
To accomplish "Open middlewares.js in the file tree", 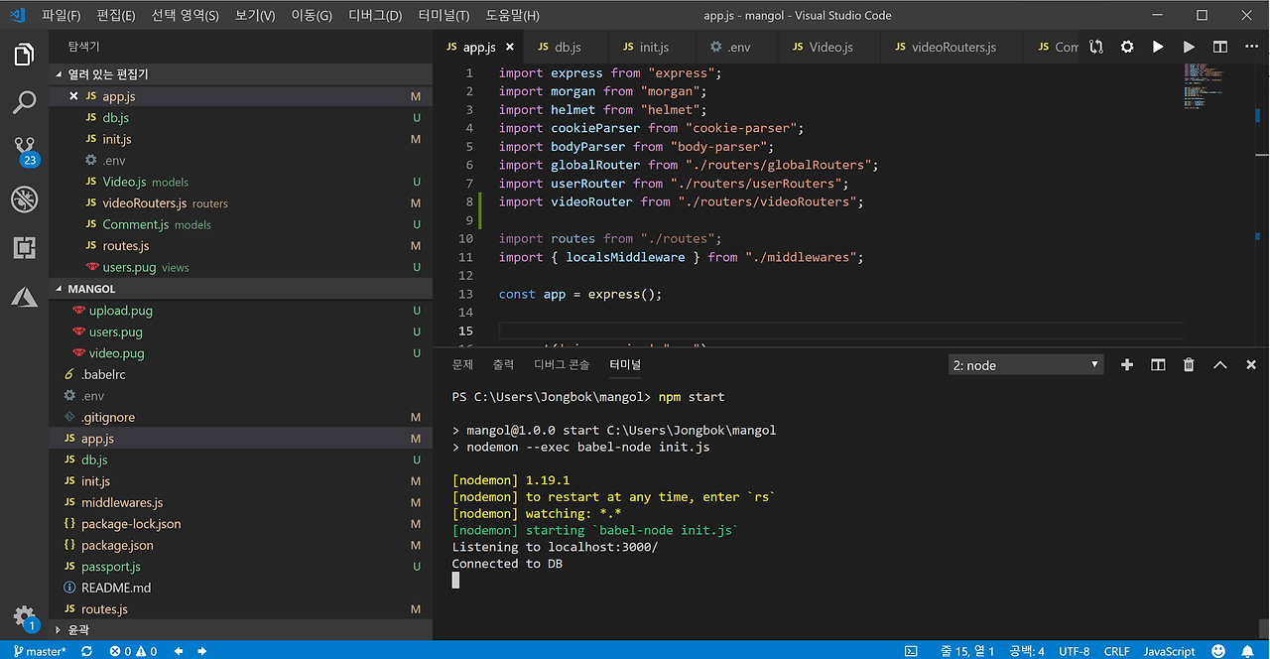I will coord(122,502).
